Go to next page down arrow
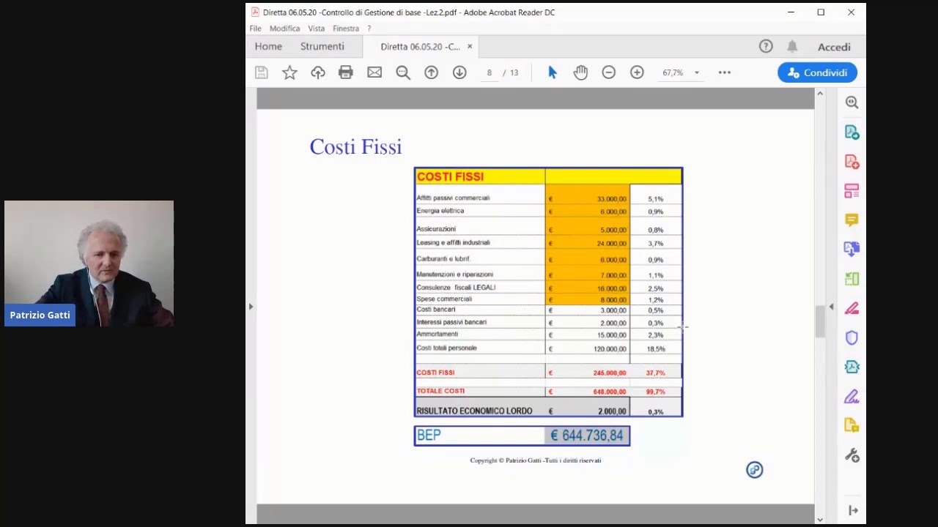The height and width of the screenshot is (527, 938). click(459, 72)
